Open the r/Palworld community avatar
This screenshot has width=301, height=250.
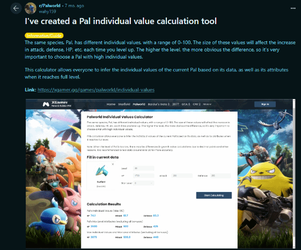click(30, 8)
